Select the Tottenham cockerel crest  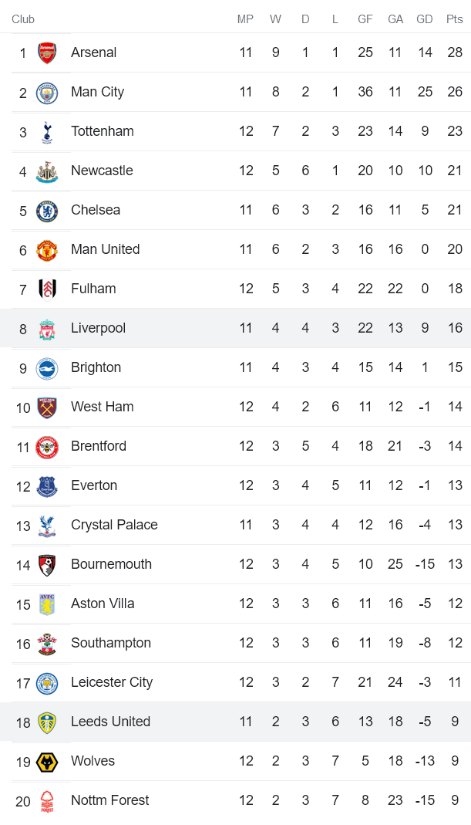47,131
